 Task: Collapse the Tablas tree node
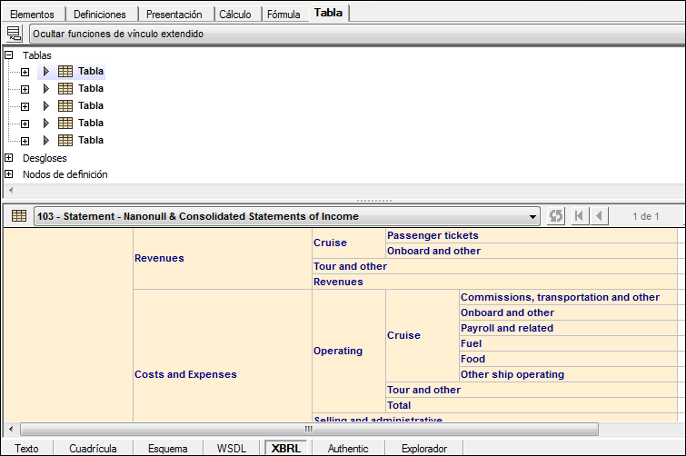[9, 55]
